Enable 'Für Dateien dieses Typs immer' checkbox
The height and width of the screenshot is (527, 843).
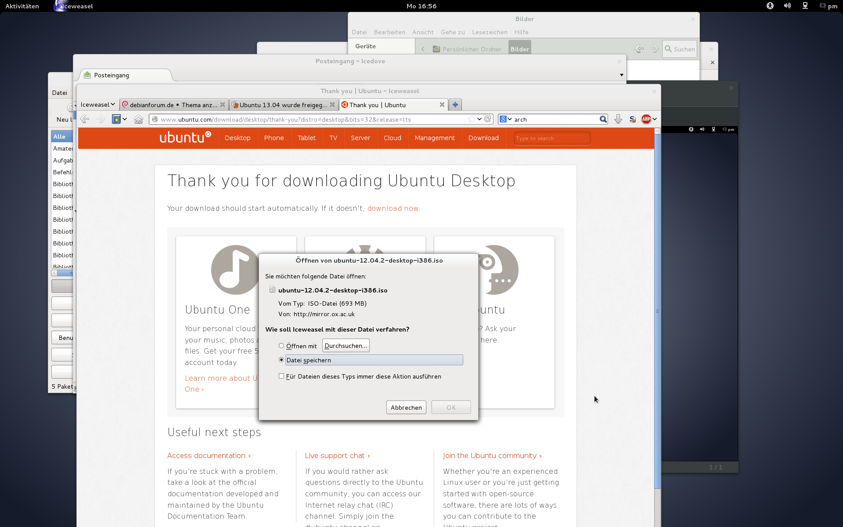pyautogui.click(x=281, y=376)
